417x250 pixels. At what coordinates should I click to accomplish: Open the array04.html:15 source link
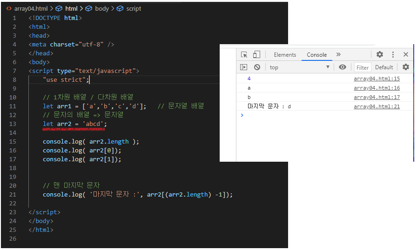click(x=377, y=79)
